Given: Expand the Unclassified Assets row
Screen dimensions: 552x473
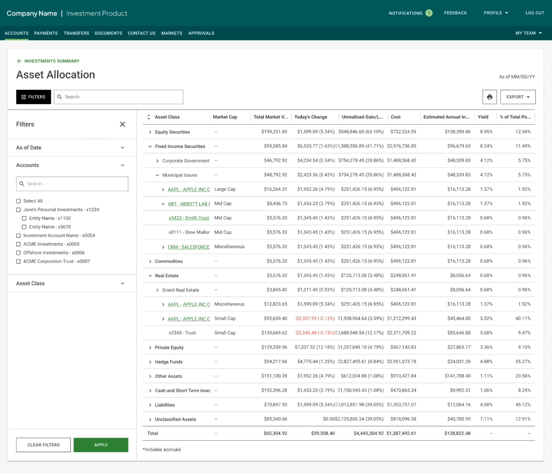Looking at the screenshot, I should point(150,419).
